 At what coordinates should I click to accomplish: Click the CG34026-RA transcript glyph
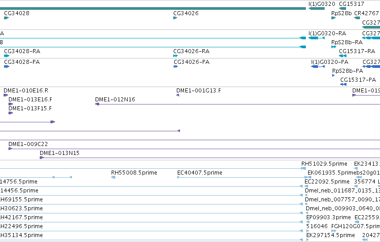click(x=175, y=56)
